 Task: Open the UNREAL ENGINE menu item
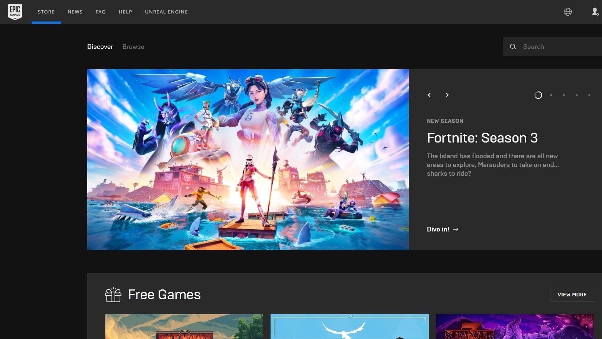tap(167, 12)
